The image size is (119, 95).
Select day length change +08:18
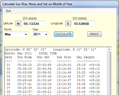[x=94, y=76]
